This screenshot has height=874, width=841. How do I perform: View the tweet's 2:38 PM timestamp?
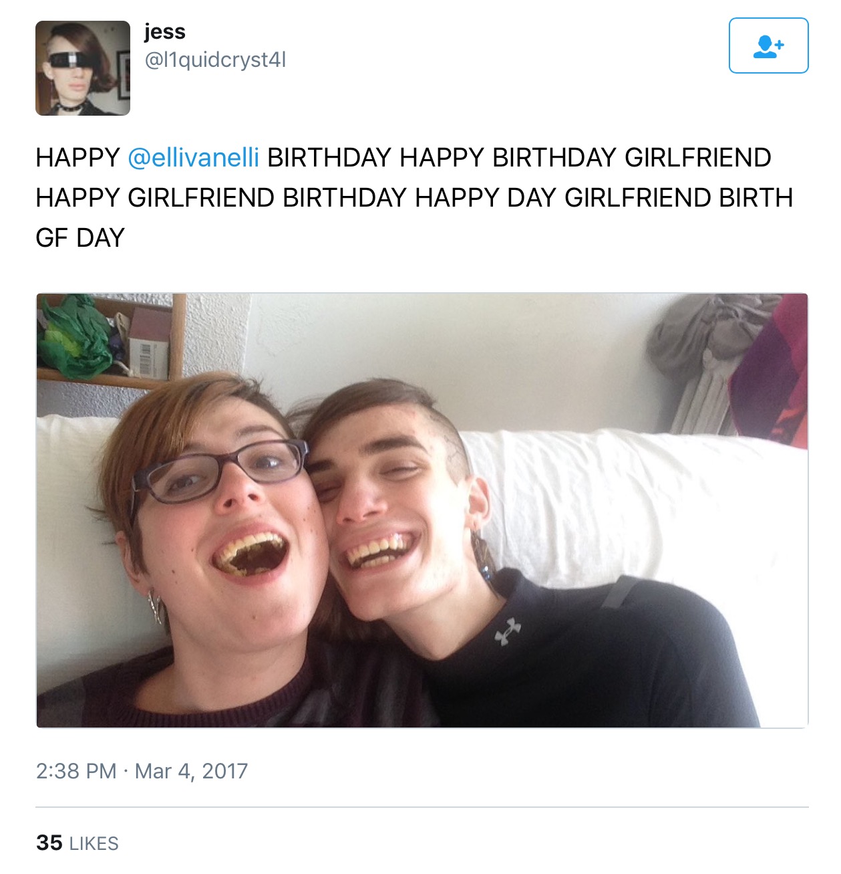[76, 771]
